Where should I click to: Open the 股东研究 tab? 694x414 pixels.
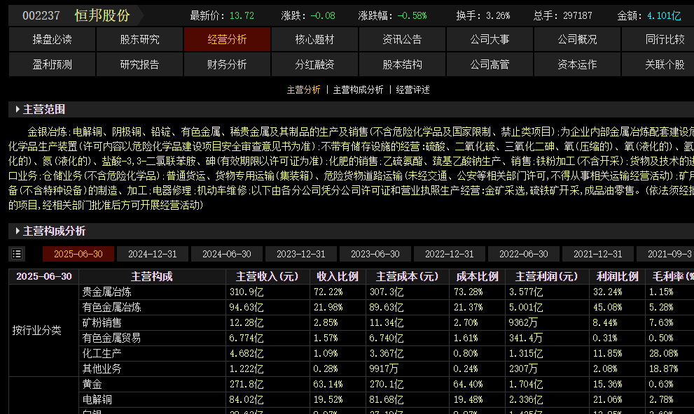click(x=139, y=39)
